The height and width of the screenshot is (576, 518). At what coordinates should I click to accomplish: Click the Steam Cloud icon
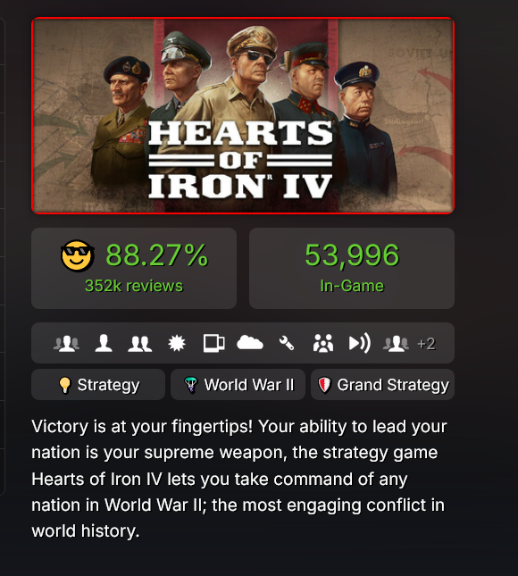250,343
